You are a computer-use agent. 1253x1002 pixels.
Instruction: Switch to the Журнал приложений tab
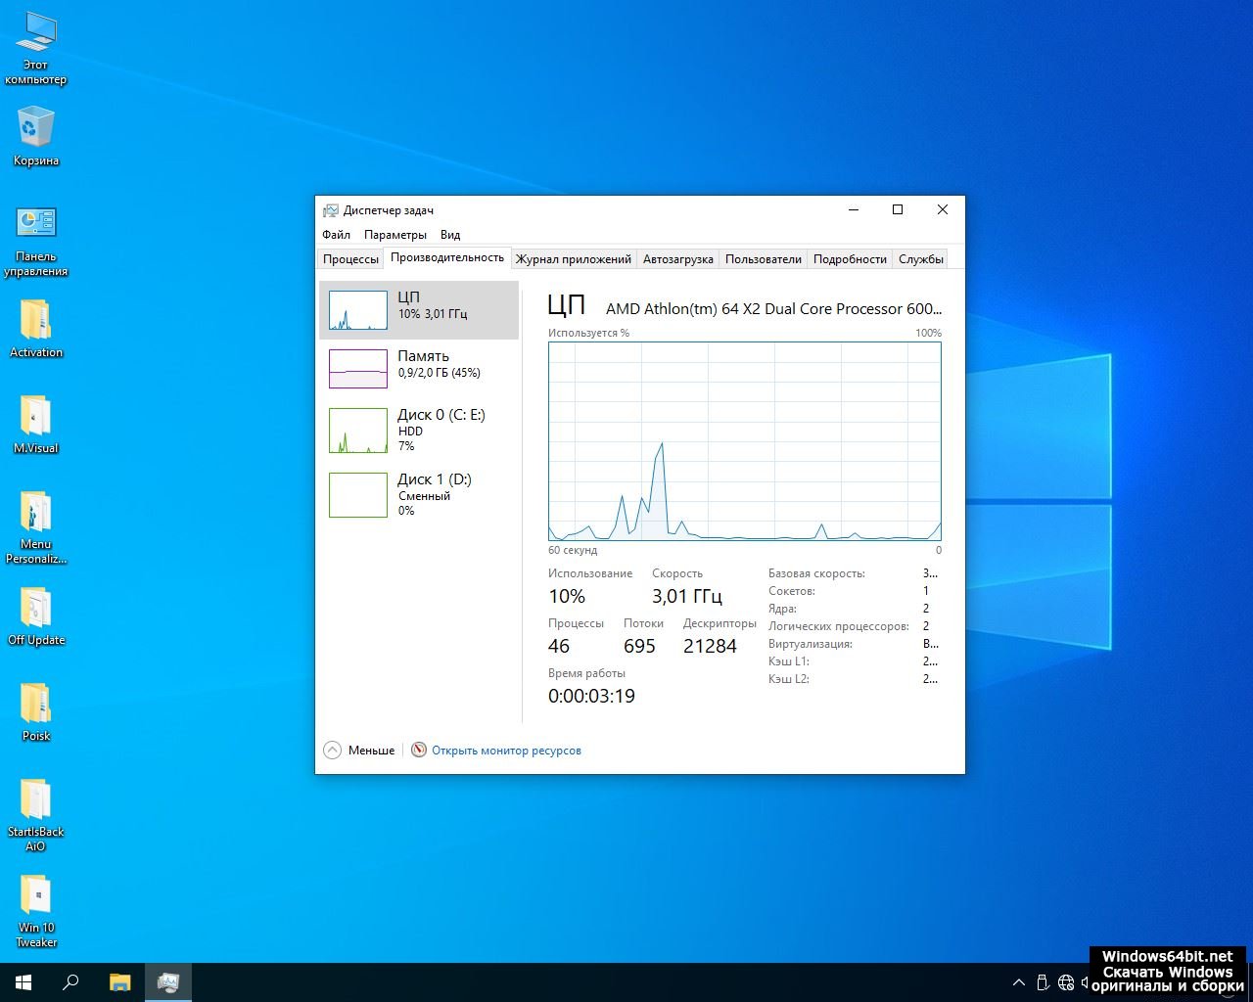[x=573, y=259]
